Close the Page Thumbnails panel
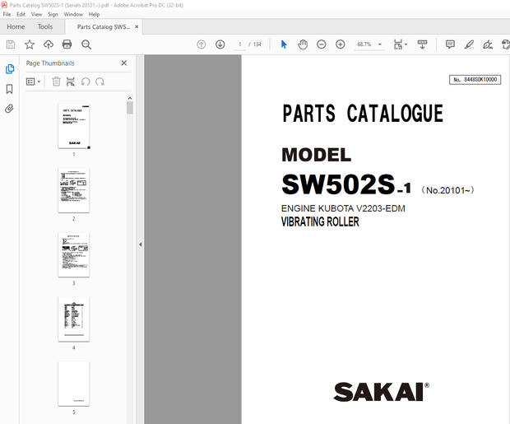 [124, 63]
